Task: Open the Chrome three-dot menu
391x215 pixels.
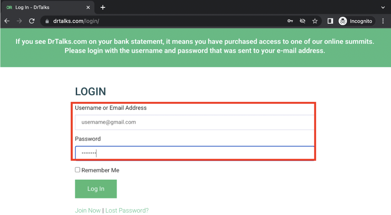Action: pyautogui.click(x=383, y=21)
